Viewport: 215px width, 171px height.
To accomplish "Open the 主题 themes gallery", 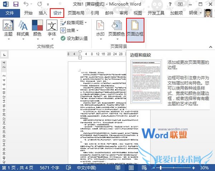I will tap(8, 30).
